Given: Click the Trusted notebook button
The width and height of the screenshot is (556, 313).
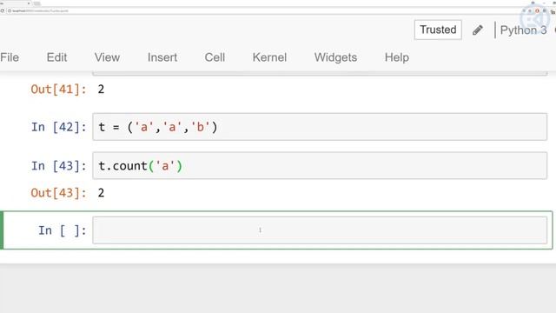Looking at the screenshot, I should [x=438, y=30].
